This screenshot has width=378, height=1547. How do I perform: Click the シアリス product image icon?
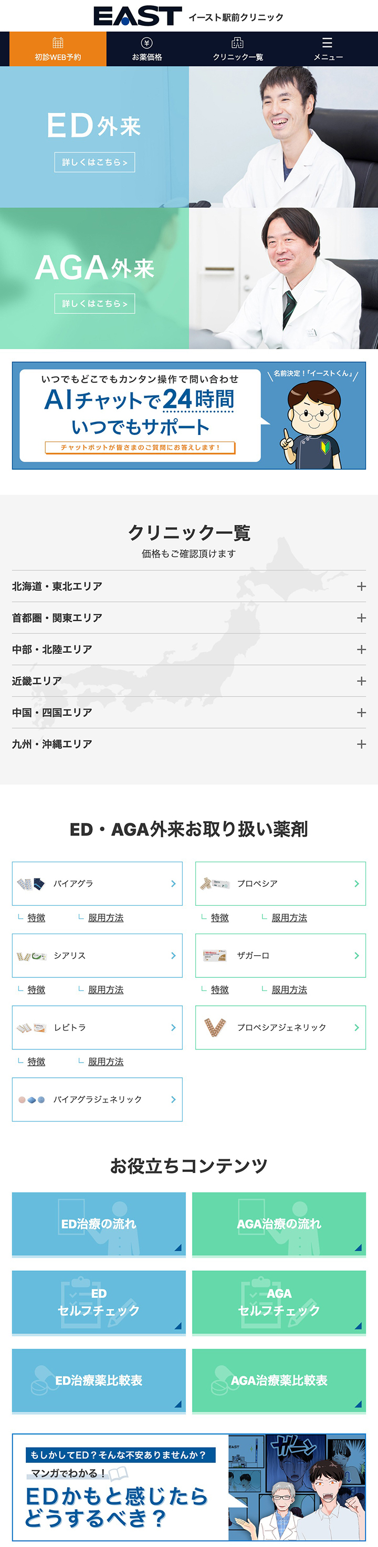[31, 955]
